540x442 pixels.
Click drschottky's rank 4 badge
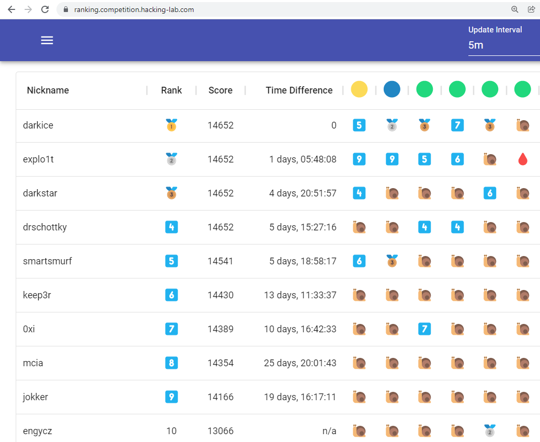point(171,227)
